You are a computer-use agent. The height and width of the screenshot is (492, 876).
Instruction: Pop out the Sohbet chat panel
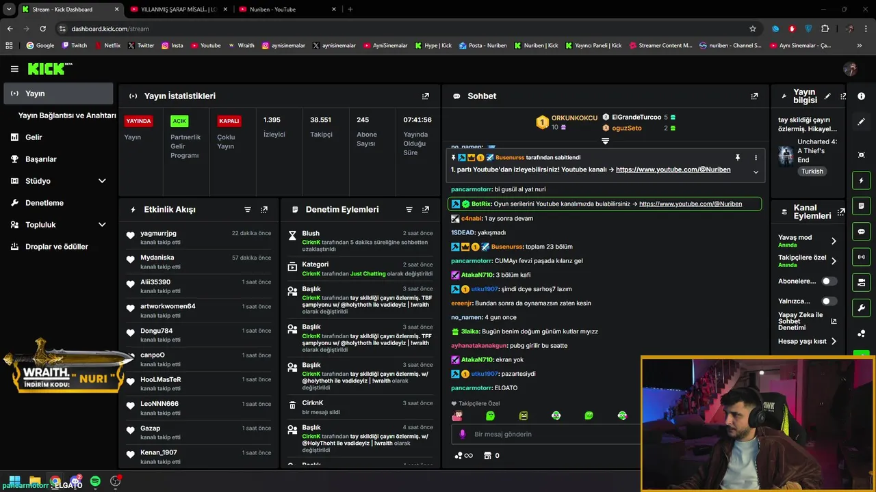(x=755, y=96)
